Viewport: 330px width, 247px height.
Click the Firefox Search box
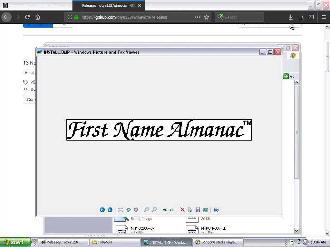(x=239, y=17)
